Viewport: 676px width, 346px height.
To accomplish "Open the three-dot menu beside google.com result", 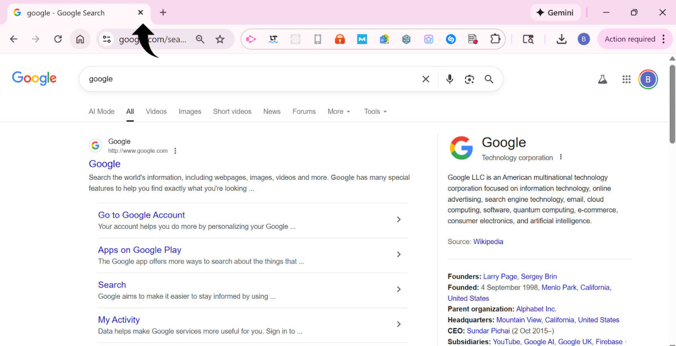I will (x=175, y=150).
